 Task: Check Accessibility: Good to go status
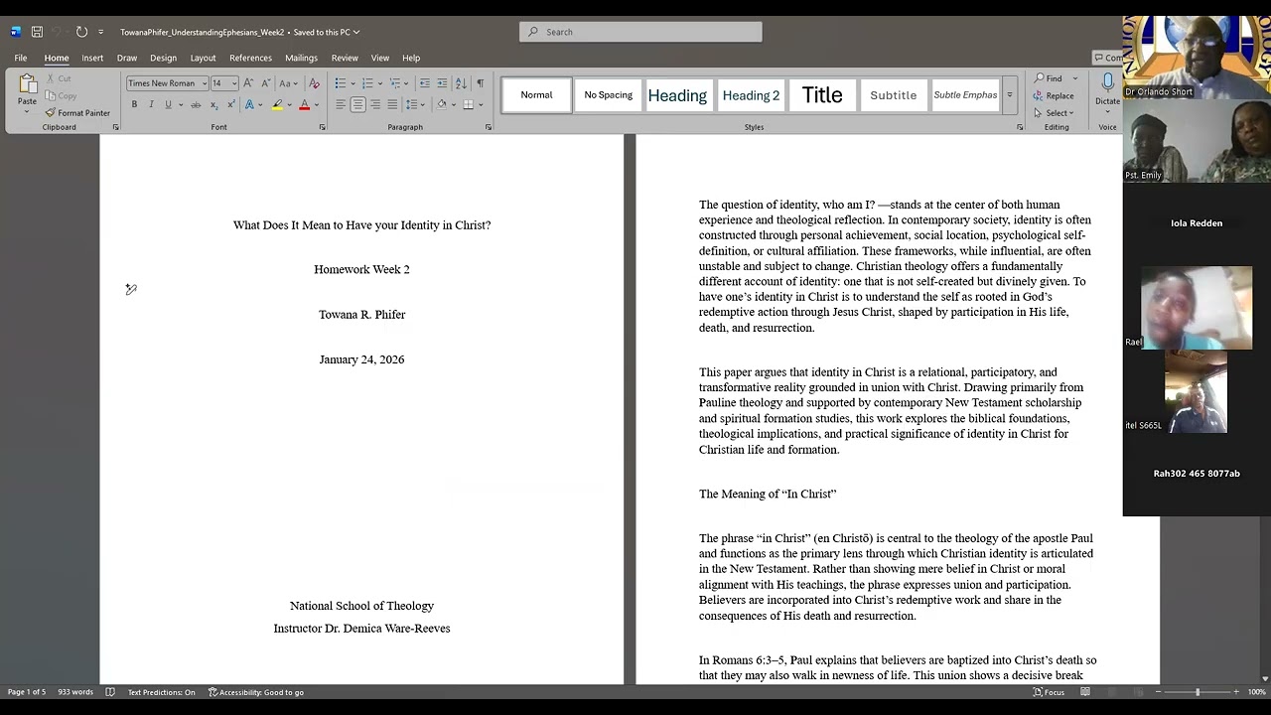(x=256, y=692)
